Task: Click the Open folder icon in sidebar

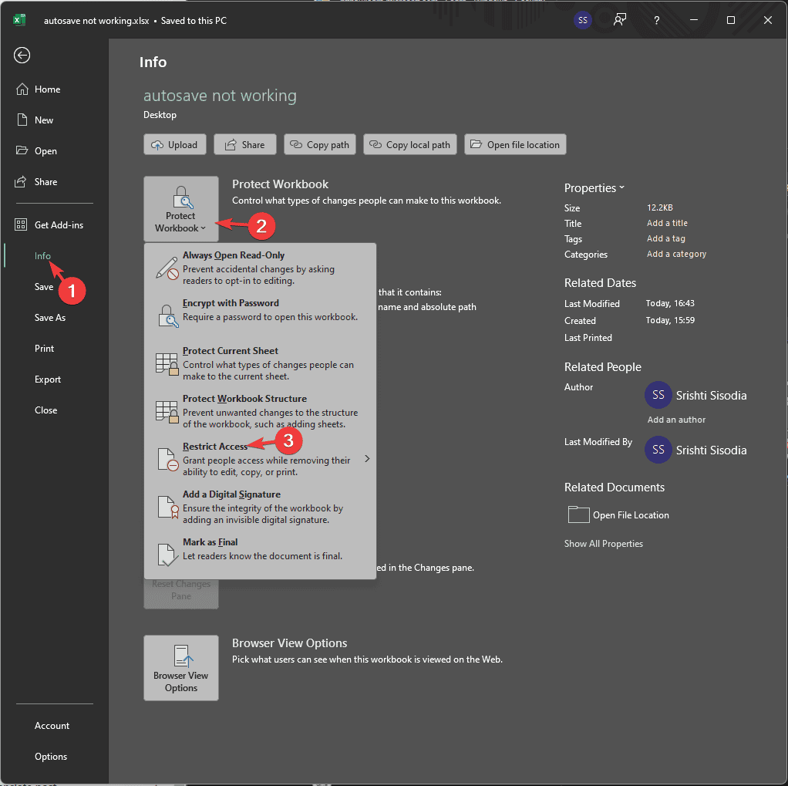Action: point(22,150)
